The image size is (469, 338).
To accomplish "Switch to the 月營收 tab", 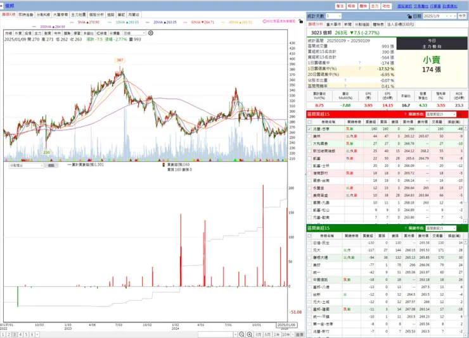I will (x=134, y=15).
